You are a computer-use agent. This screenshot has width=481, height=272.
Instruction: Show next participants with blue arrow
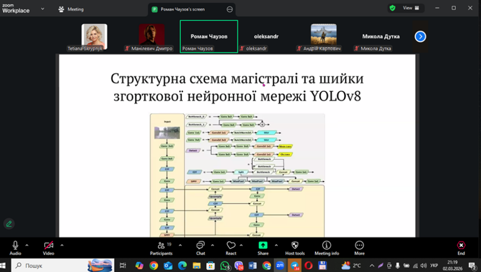pos(420,36)
